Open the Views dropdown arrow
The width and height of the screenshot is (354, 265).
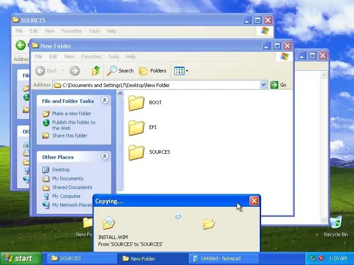187,71
